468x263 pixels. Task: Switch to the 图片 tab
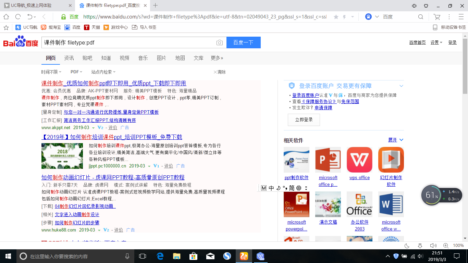coord(161,58)
